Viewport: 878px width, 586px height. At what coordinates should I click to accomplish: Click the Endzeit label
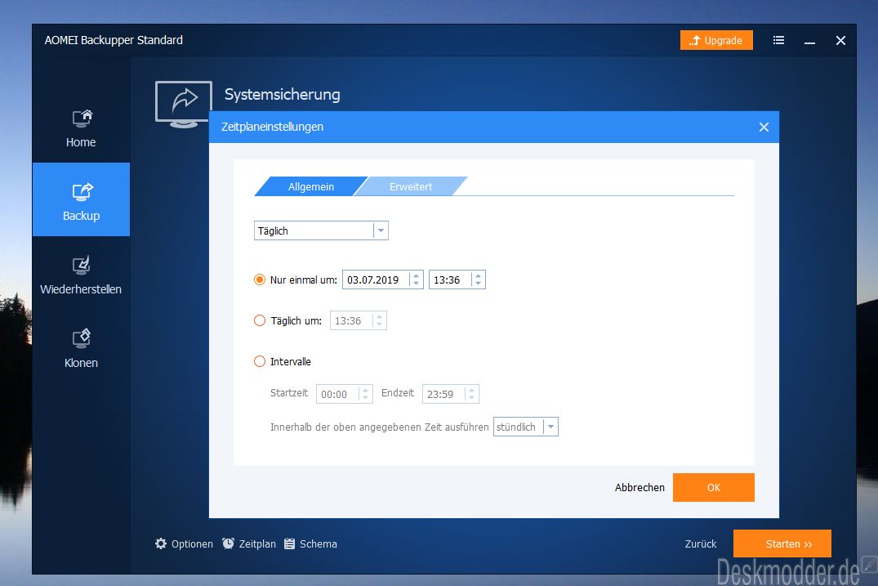pyautogui.click(x=398, y=393)
